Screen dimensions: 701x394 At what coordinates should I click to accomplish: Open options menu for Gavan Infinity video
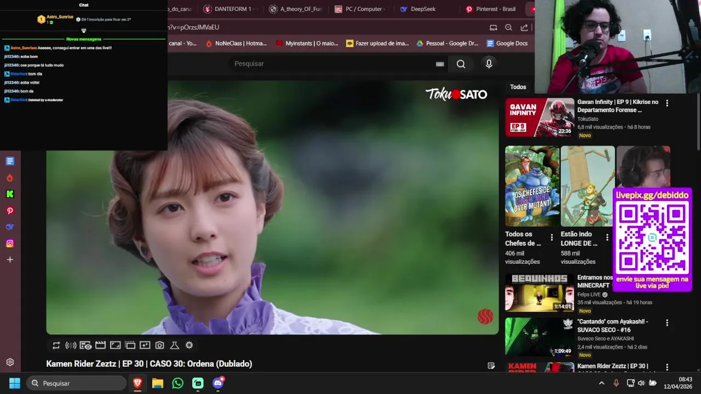tap(667, 103)
